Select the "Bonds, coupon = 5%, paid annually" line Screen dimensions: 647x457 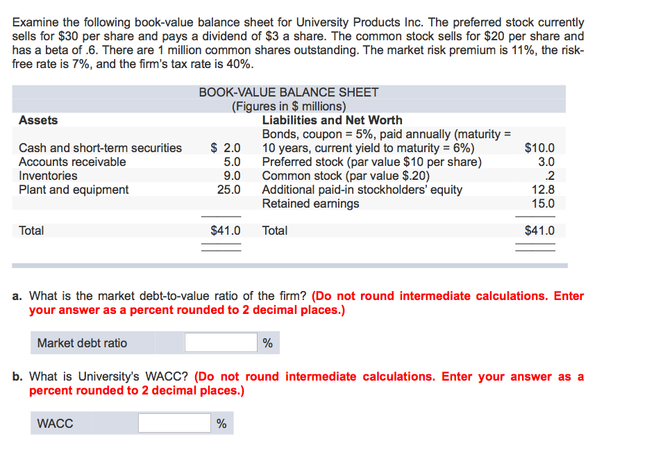click(x=387, y=134)
